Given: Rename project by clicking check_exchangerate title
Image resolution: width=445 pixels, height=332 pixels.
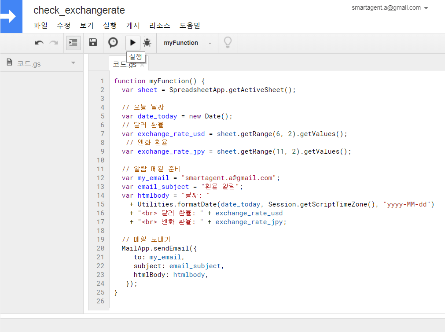Looking at the screenshot, I should click(79, 10).
